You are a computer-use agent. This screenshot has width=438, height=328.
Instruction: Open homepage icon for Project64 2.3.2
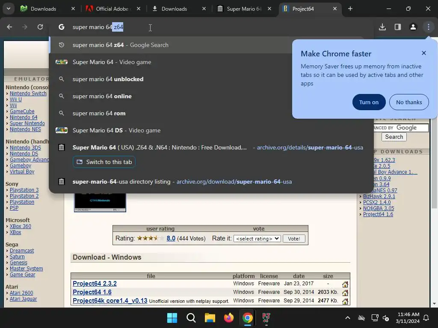pyautogui.click(x=345, y=284)
